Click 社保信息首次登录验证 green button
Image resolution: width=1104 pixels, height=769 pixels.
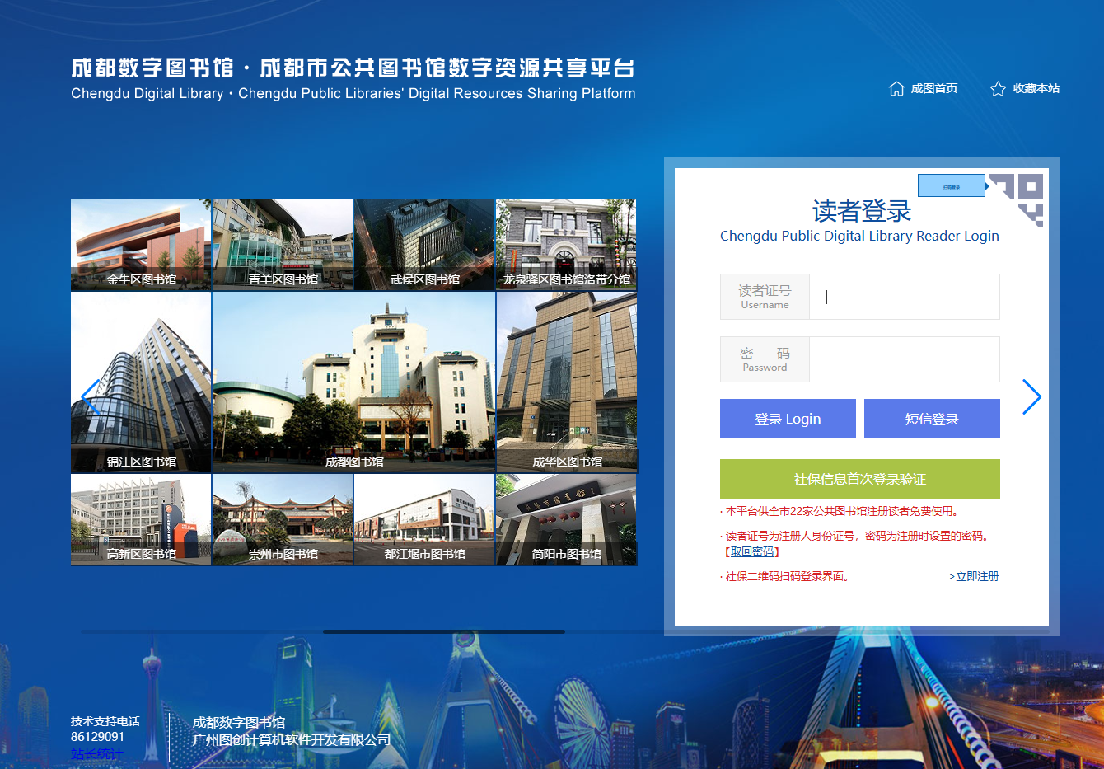click(859, 479)
